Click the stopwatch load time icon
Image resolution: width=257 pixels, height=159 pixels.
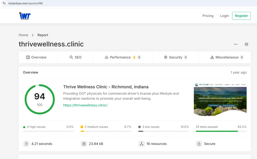(x=26, y=144)
